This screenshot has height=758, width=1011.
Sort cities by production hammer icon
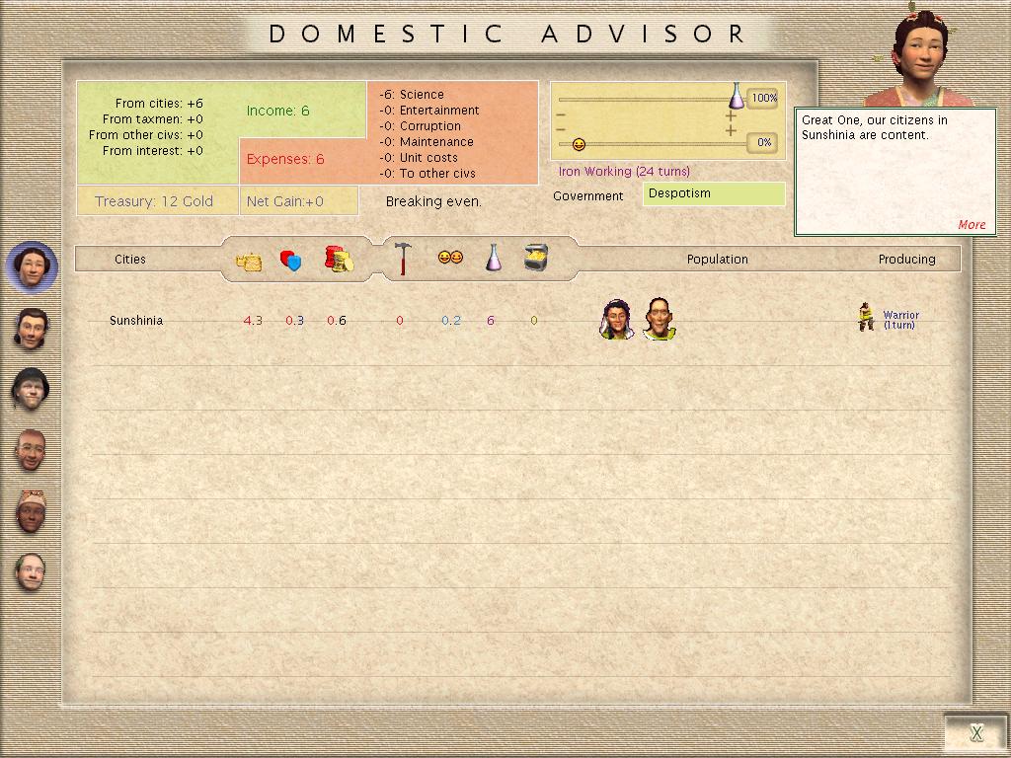pyautogui.click(x=403, y=259)
